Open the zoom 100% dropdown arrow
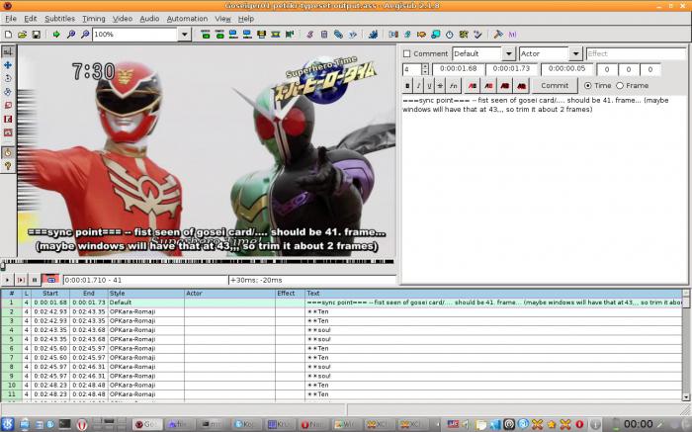This screenshot has width=692, height=432. pos(185,35)
